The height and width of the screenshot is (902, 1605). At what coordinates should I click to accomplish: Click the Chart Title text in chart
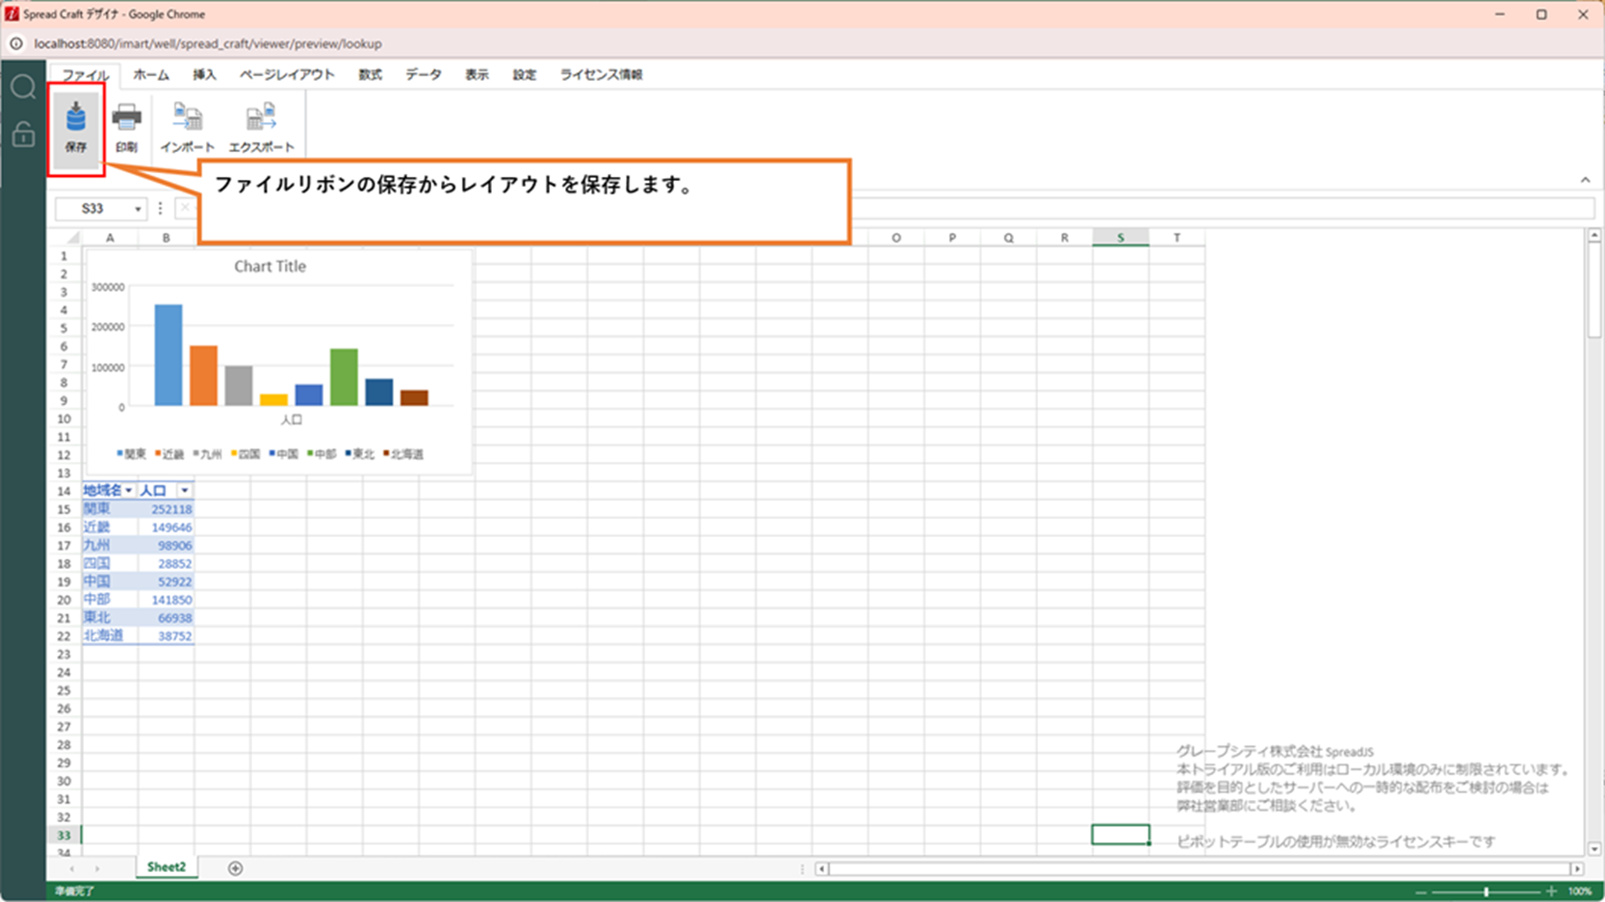pyautogui.click(x=270, y=267)
